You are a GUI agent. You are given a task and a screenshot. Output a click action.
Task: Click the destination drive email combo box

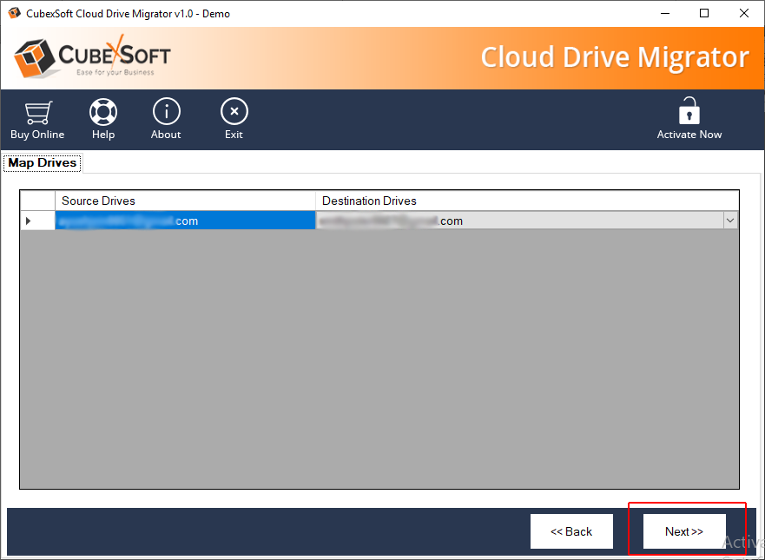click(527, 221)
